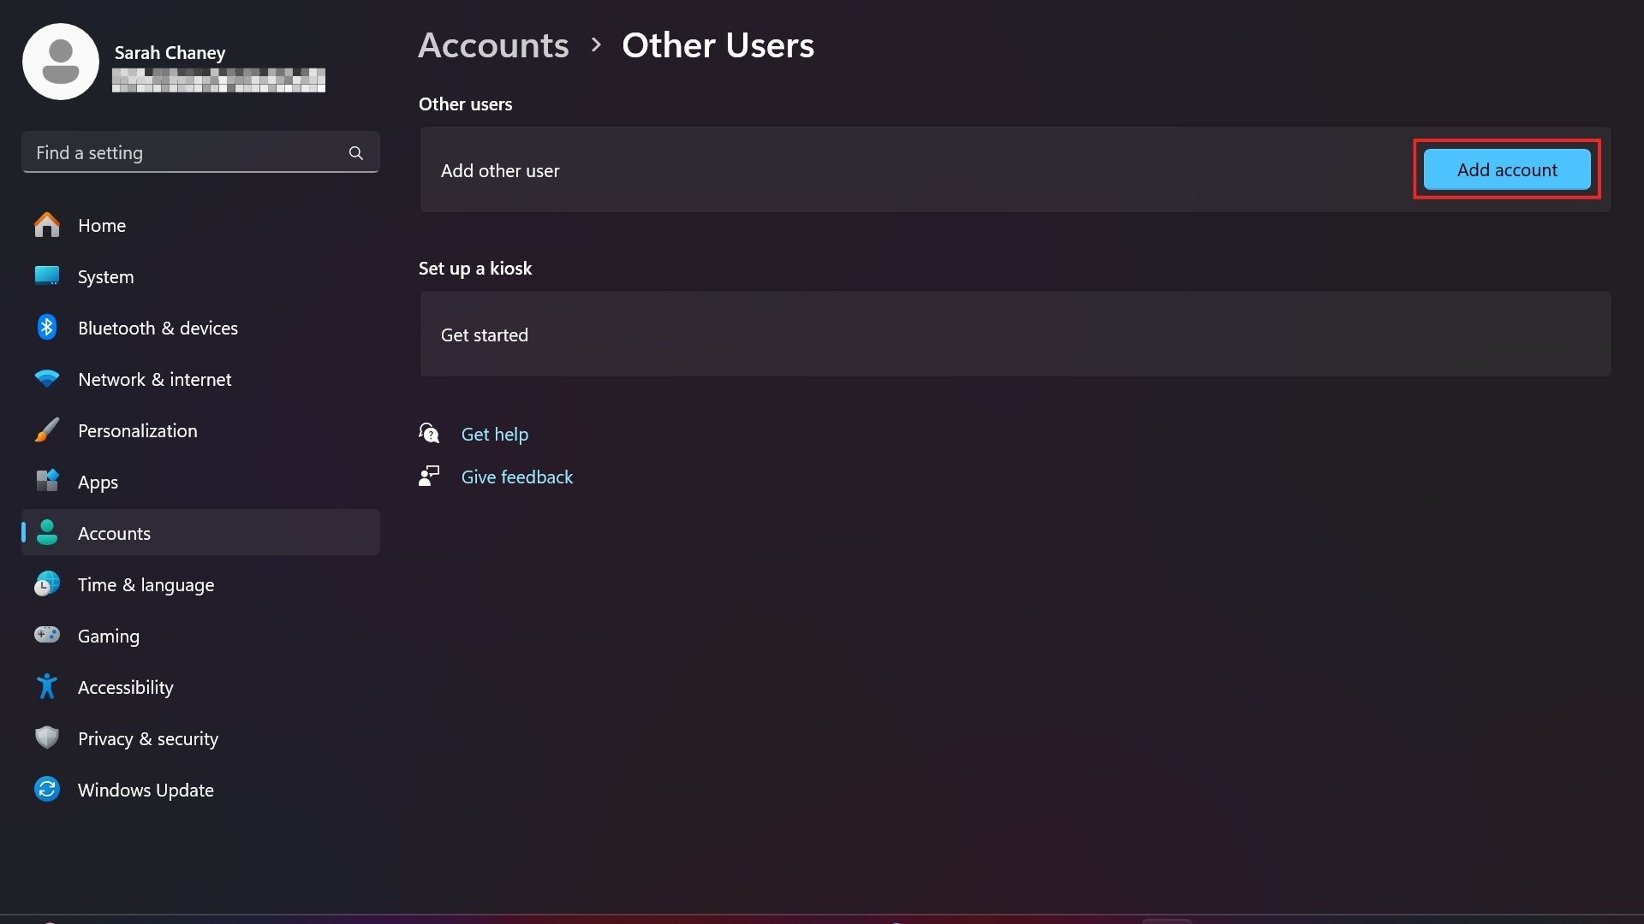Click the Home settings icon

pos(46,226)
